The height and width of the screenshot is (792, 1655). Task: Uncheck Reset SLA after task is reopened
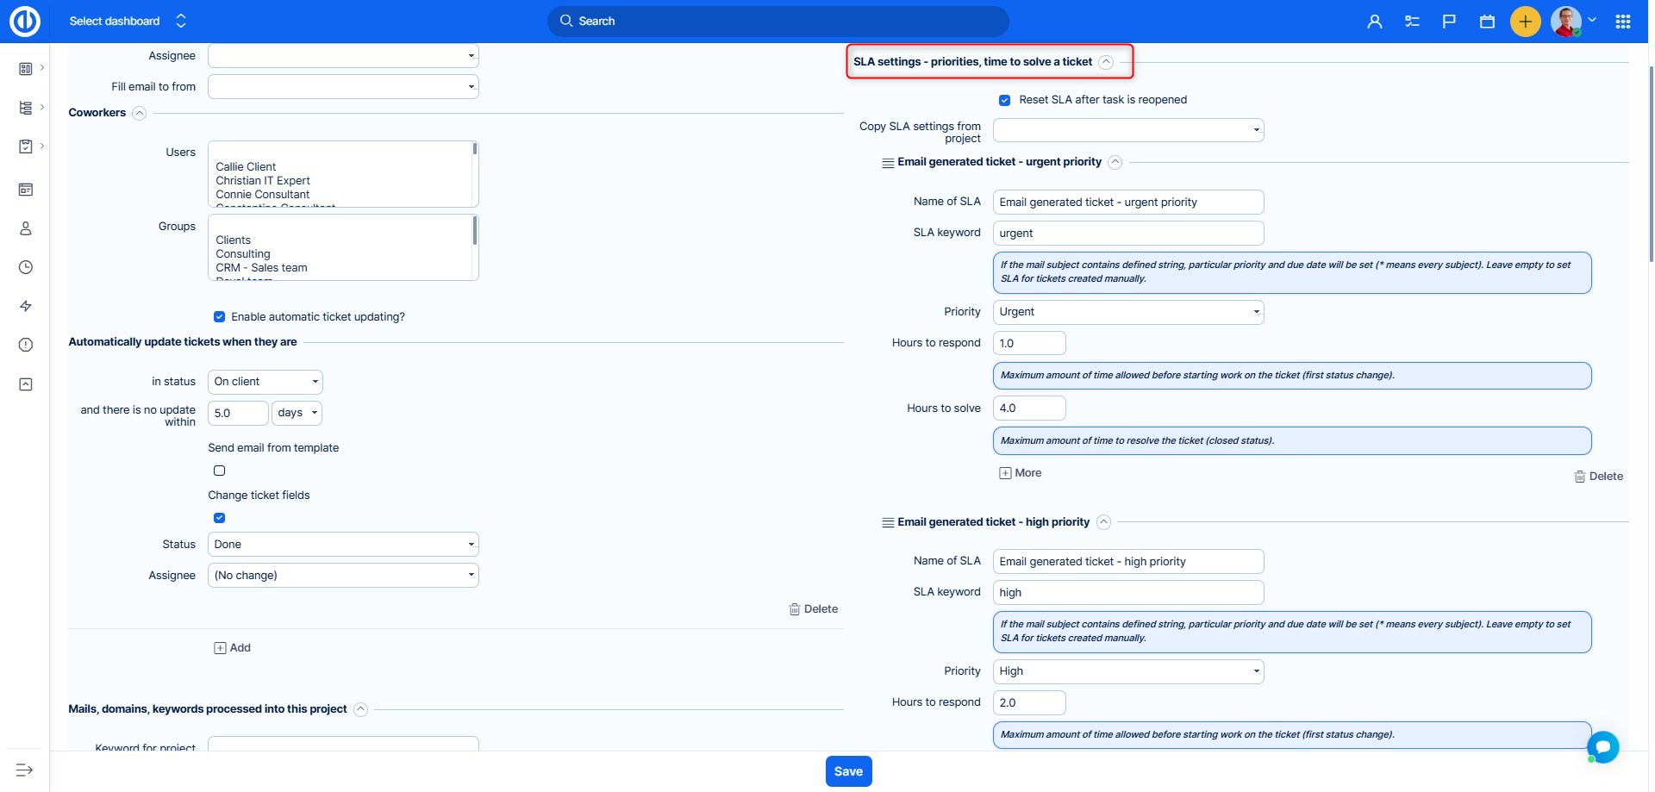[1004, 100]
